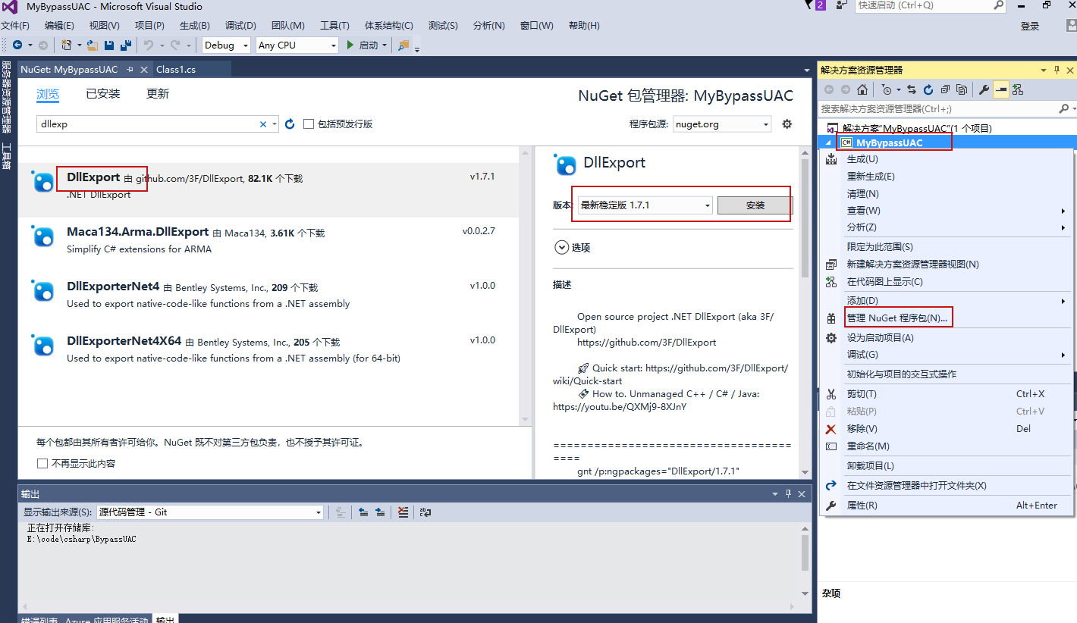Image resolution: width=1077 pixels, height=623 pixels.
Task: Select 属性(R) in the context menu
Action: [862, 505]
